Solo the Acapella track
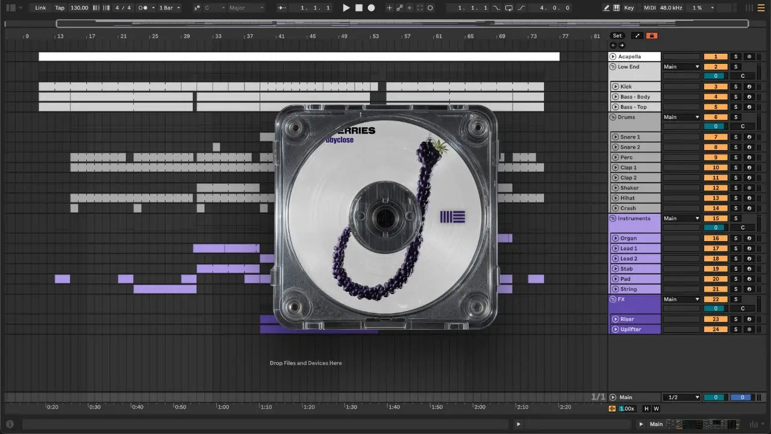The image size is (771, 434). point(735,57)
